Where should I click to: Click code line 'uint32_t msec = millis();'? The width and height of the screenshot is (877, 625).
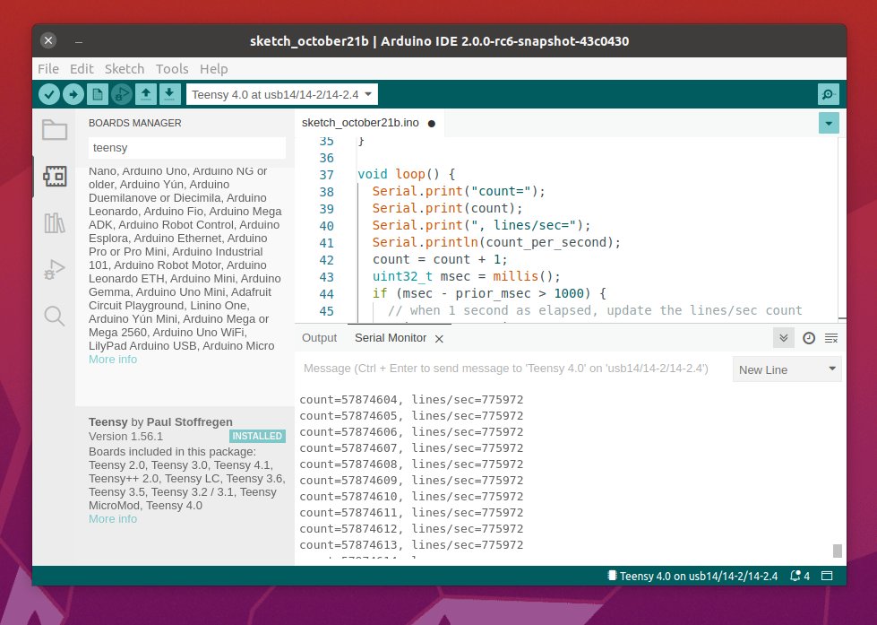[467, 276]
